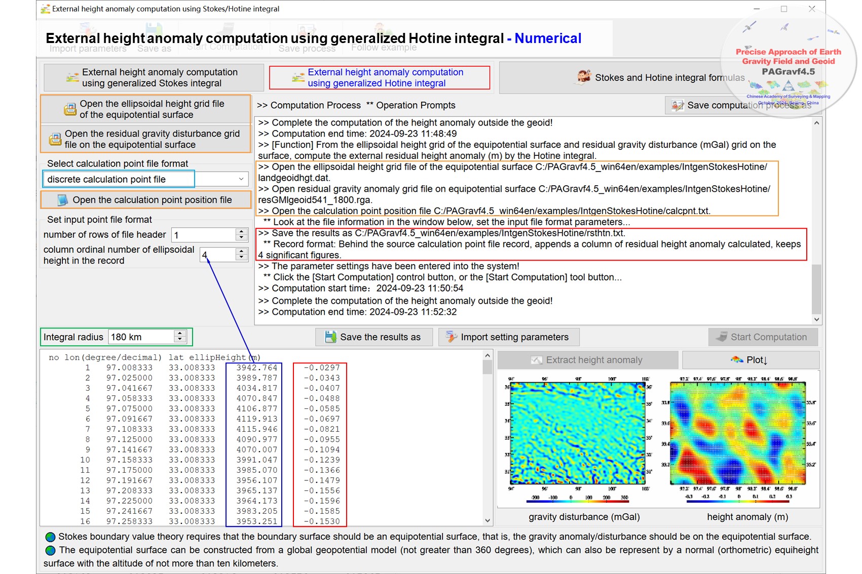Click the ellipsoidal height grid file open icon
The image size is (862, 574).
(70, 109)
